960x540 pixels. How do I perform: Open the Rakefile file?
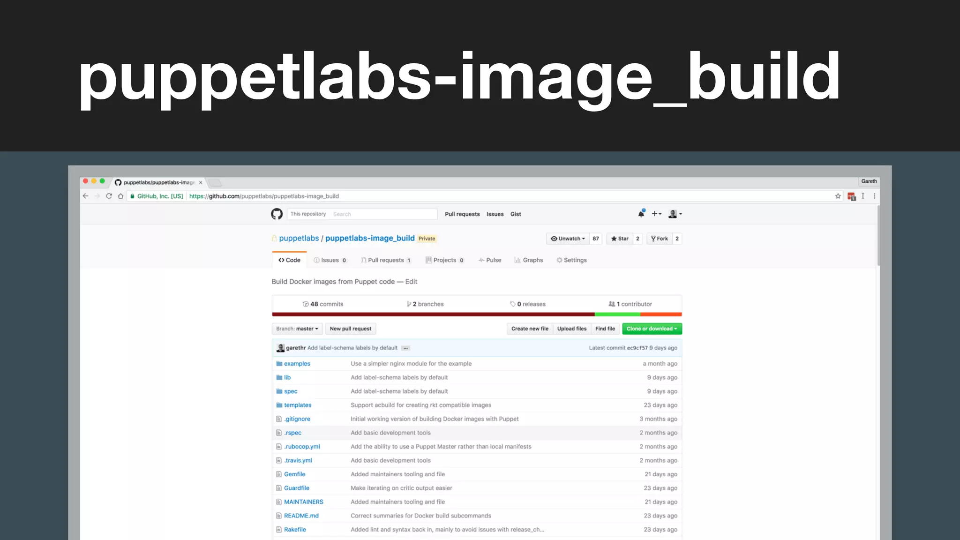(295, 530)
